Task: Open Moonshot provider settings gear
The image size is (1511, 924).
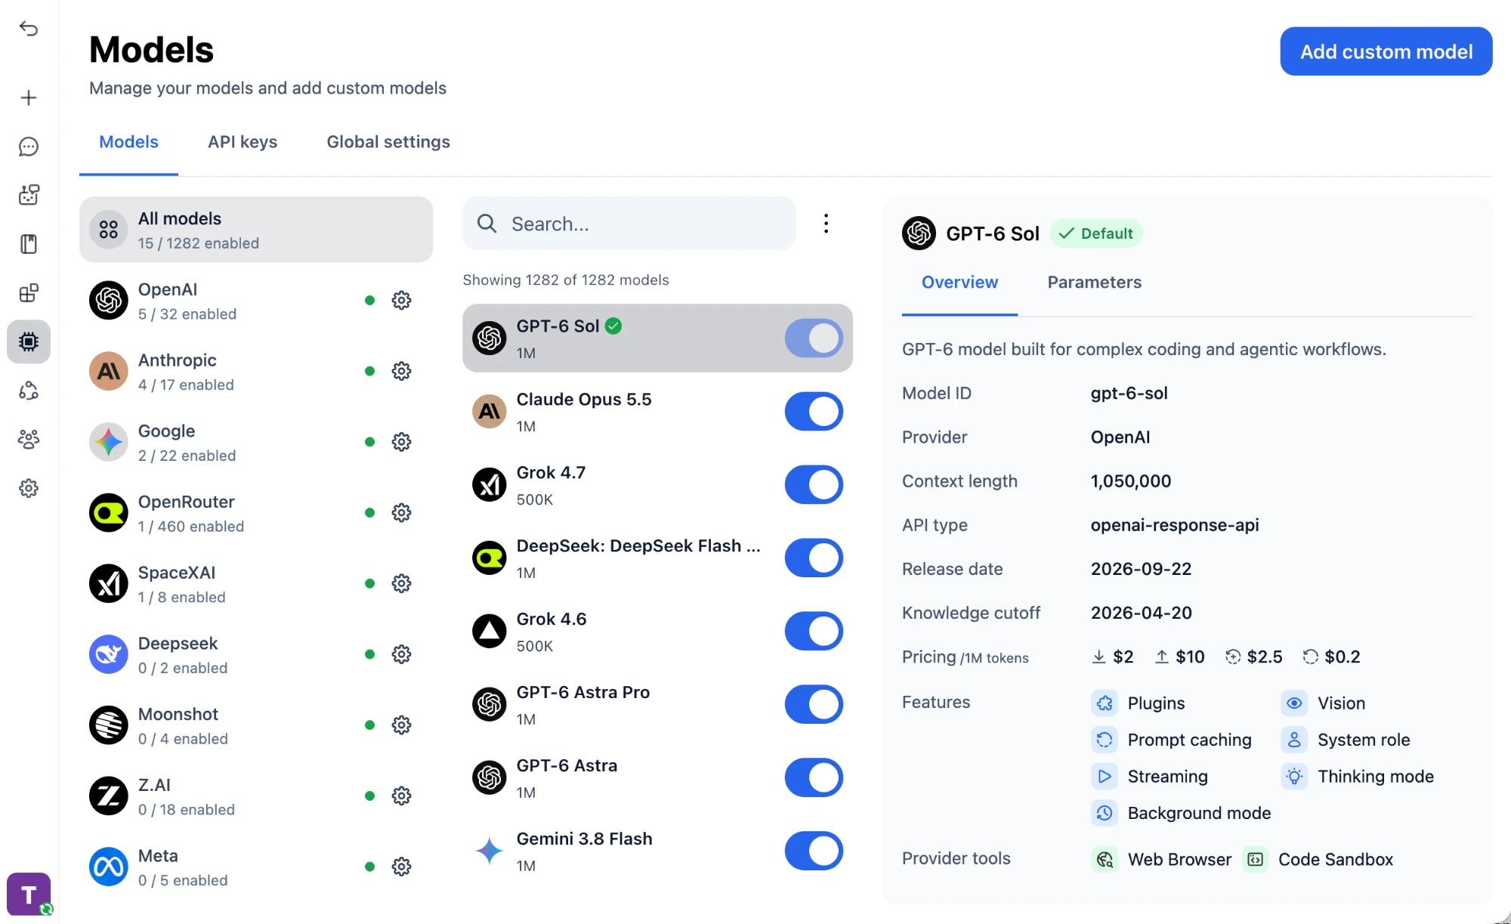Action: click(x=401, y=725)
